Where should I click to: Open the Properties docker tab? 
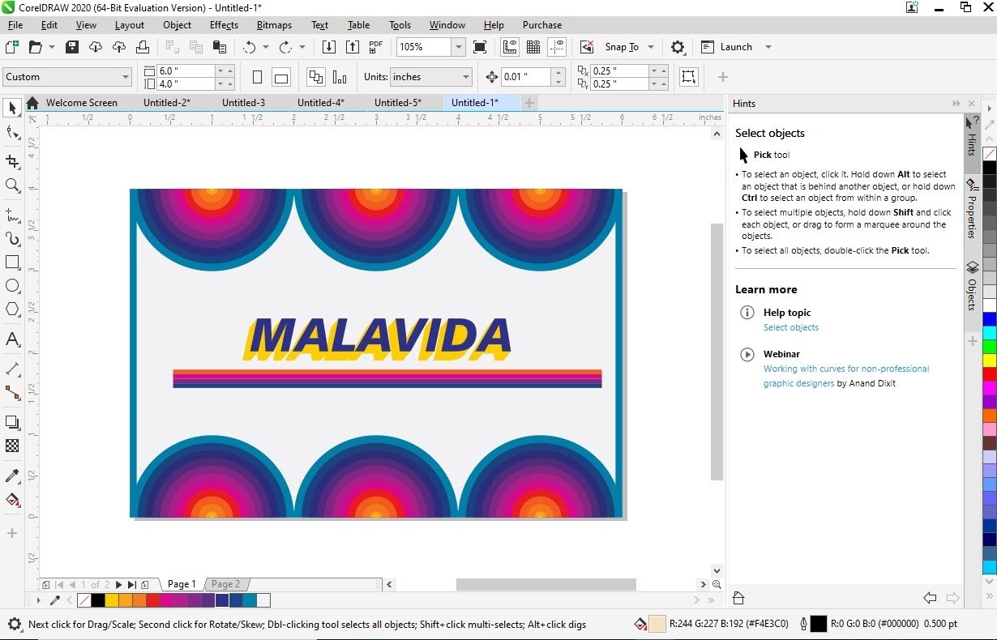pyautogui.click(x=971, y=208)
